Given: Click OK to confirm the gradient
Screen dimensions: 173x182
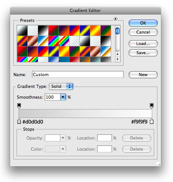Looking at the screenshot, I should coord(143,23).
